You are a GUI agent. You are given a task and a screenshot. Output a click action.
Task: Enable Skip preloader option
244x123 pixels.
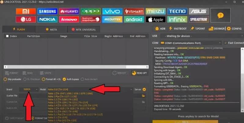tap(13, 79)
